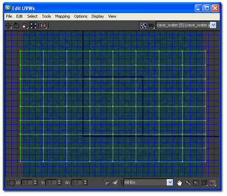Toggle Show Map checker icon
The width and height of the screenshot is (227, 196).
(x=143, y=26)
